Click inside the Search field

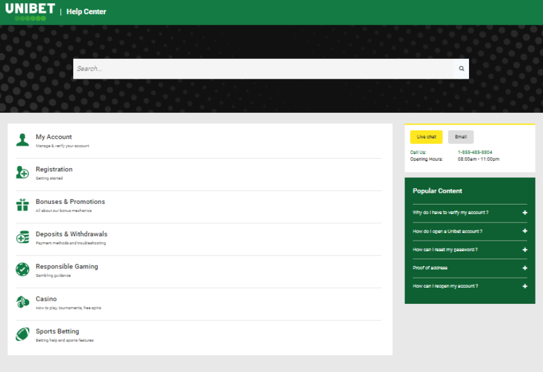[249, 68]
